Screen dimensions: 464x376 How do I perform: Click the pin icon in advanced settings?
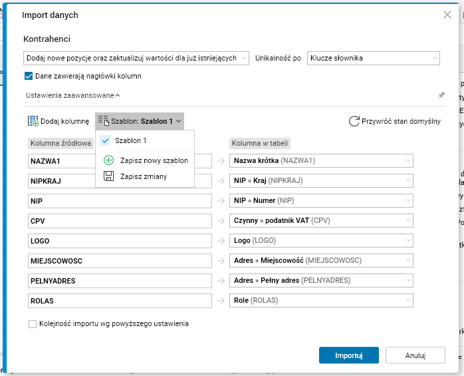pos(441,96)
